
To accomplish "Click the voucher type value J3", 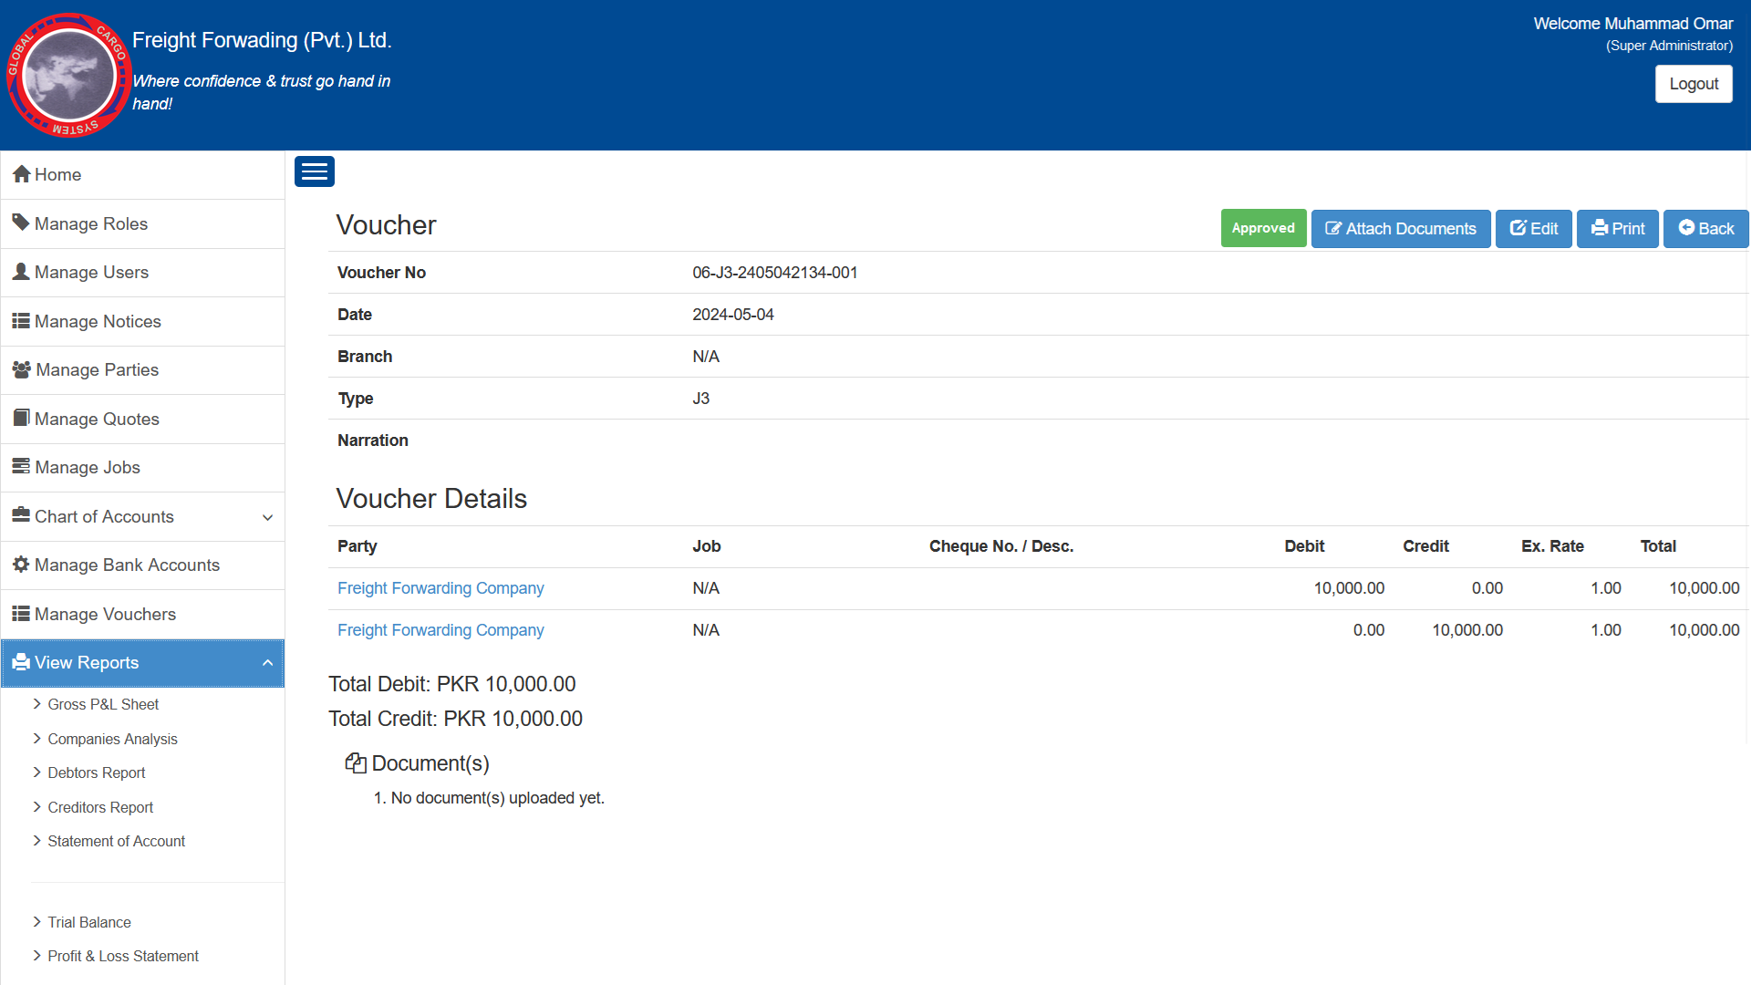I will pyautogui.click(x=701, y=399).
